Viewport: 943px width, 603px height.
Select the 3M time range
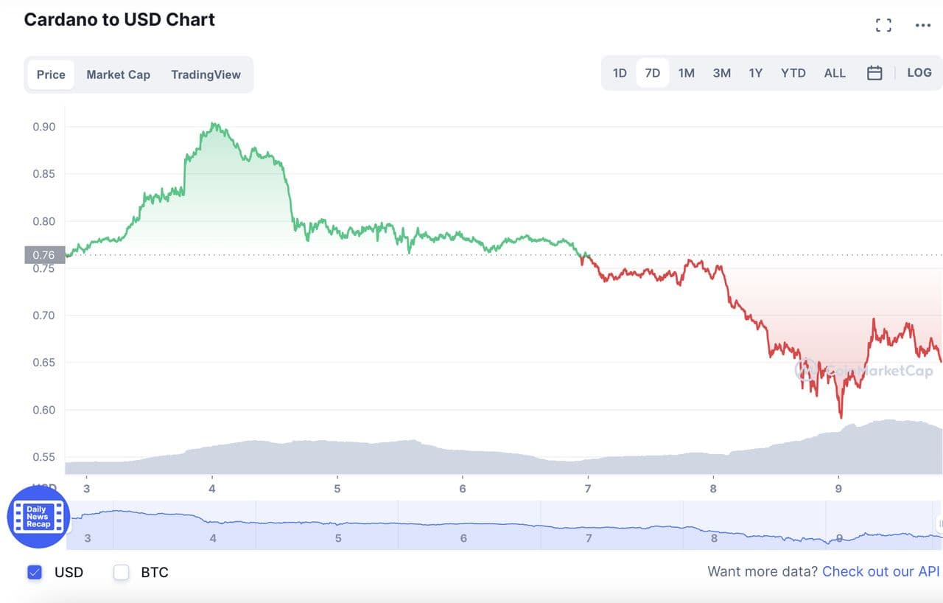pyautogui.click(x=721, y=73)
